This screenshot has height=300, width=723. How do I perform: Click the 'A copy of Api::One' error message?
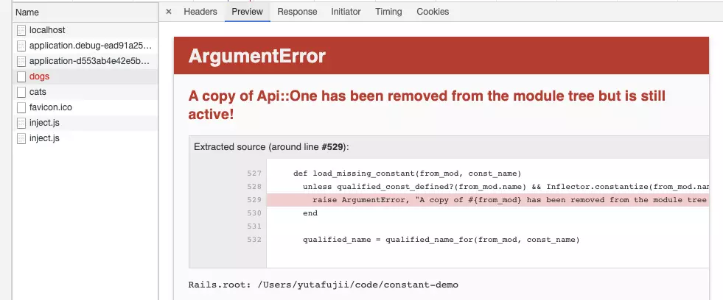click(427, 105)
